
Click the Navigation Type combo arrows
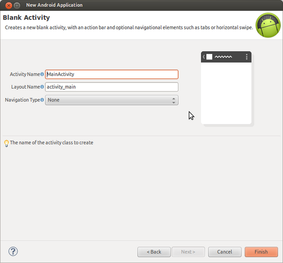pos(173,100)
